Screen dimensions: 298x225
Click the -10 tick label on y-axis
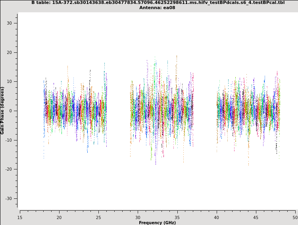tap(9, 140)
